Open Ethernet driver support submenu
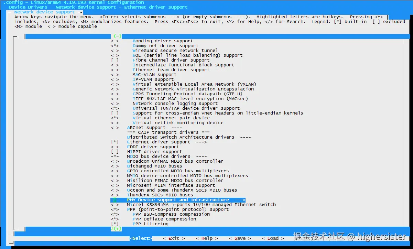This screenshot has width=413, height=249. click(167, 142)
